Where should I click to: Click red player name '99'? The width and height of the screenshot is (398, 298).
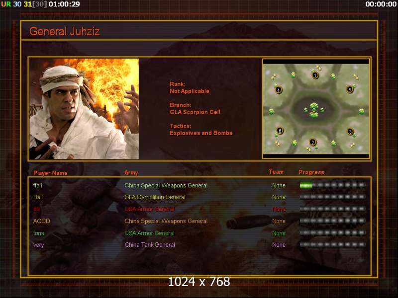click(36, 209)
